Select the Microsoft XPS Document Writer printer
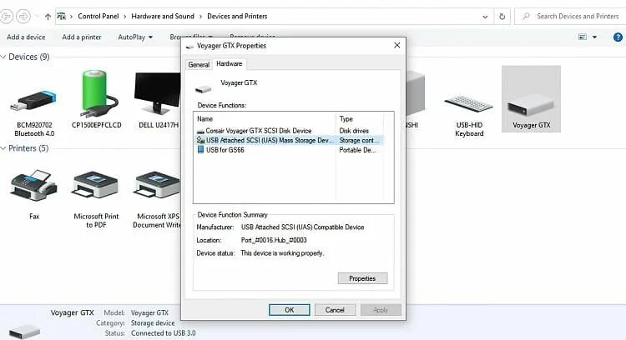Screen dimensions: 626x340 click(157, 186)
